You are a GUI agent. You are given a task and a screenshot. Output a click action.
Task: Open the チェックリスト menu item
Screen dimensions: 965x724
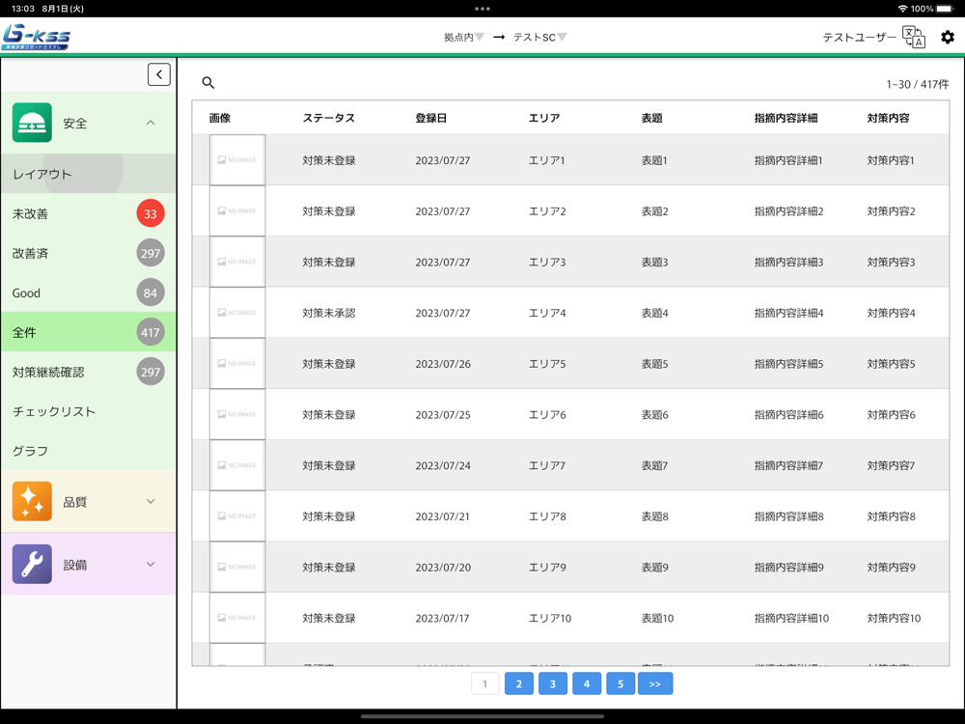pos(88,411)
